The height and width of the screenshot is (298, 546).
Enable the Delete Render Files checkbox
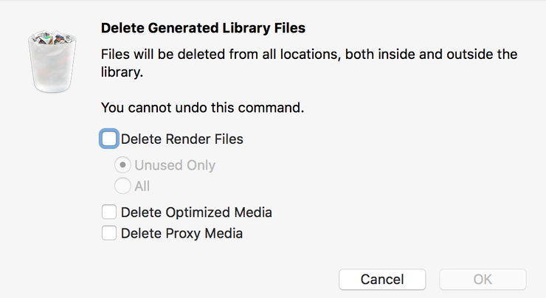pyautogui.click(x=109, y=139)
